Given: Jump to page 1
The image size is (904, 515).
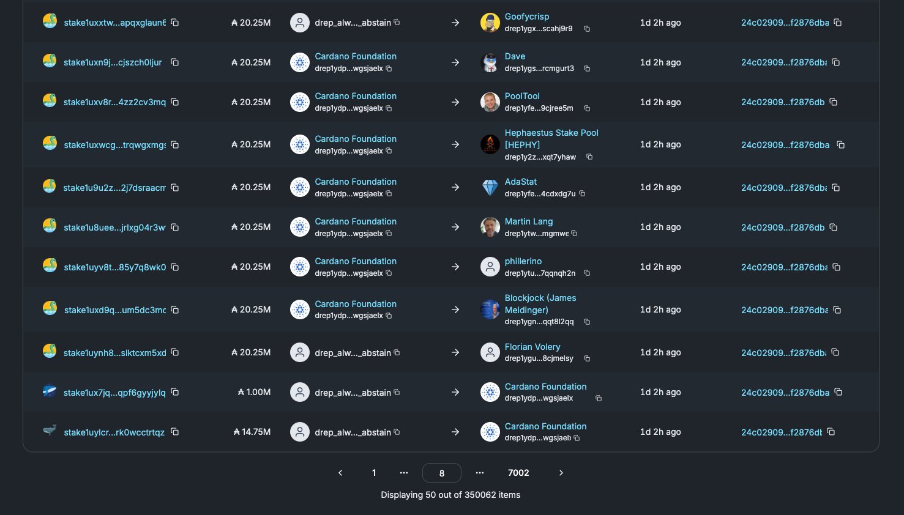Looking at the screenshot, I should tap(374, 473).
